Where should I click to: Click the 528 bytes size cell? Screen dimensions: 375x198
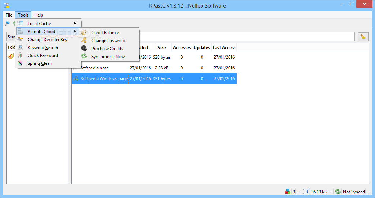pos(162,57)
